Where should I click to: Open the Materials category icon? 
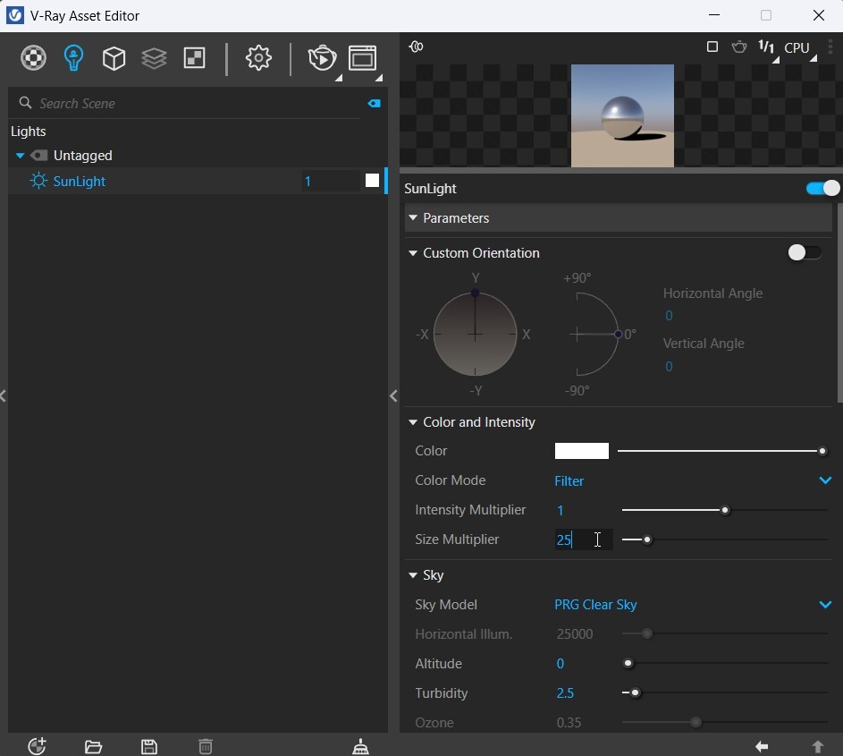click(33, 58)
